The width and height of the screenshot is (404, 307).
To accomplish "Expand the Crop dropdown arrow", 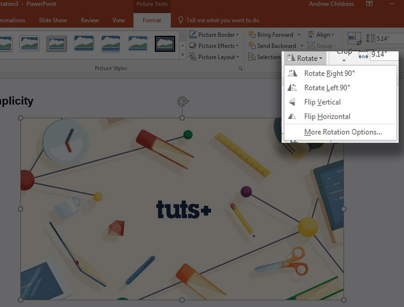I will click(344, 61).
